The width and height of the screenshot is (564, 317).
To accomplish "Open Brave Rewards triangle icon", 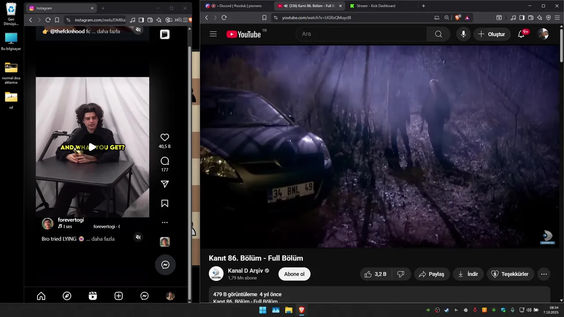I will (467, 18).
